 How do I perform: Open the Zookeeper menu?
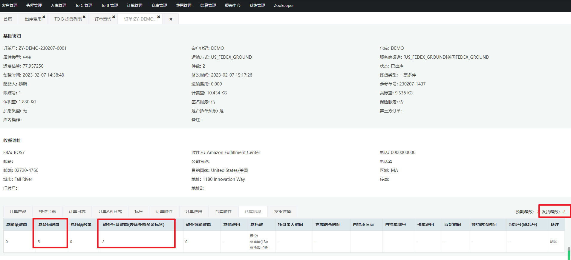284,5
